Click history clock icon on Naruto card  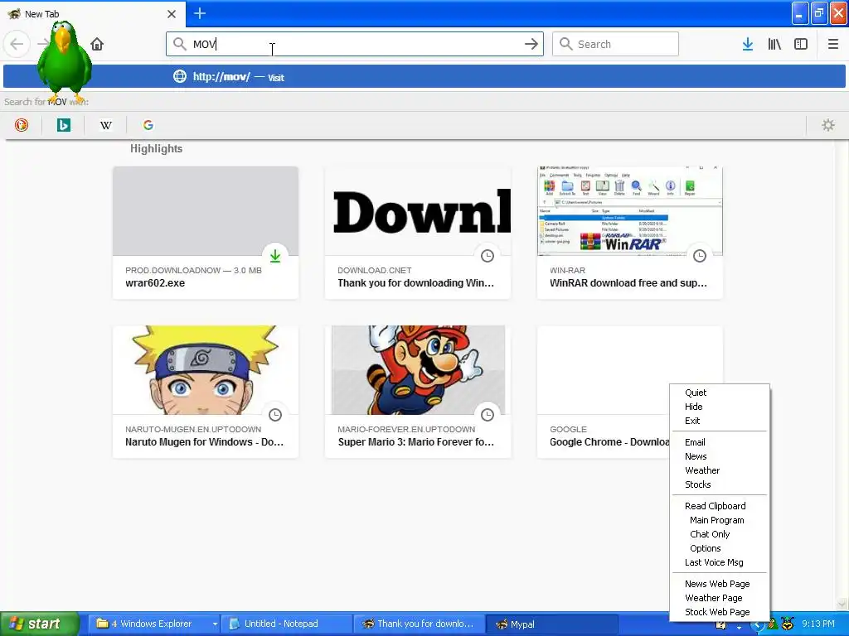coord(275,415)
